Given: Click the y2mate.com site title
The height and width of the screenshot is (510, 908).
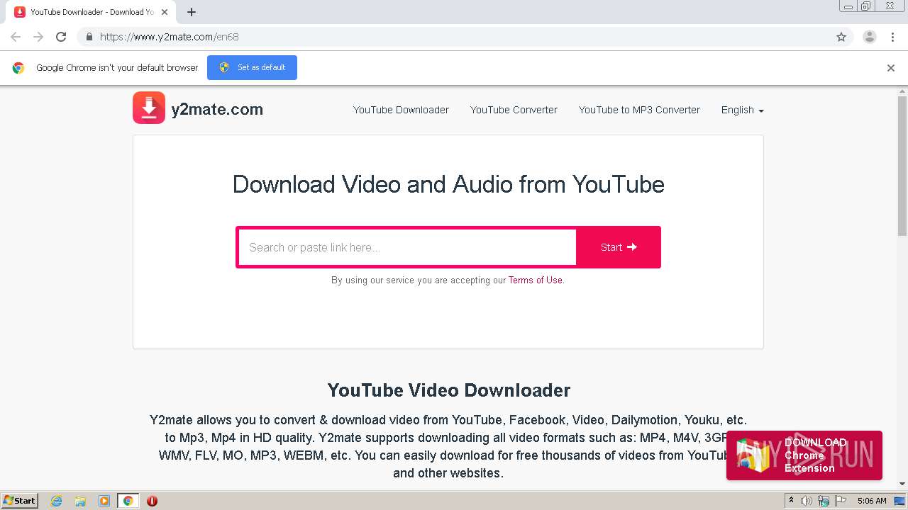Looking at the screenshot, I should (217, 109).
